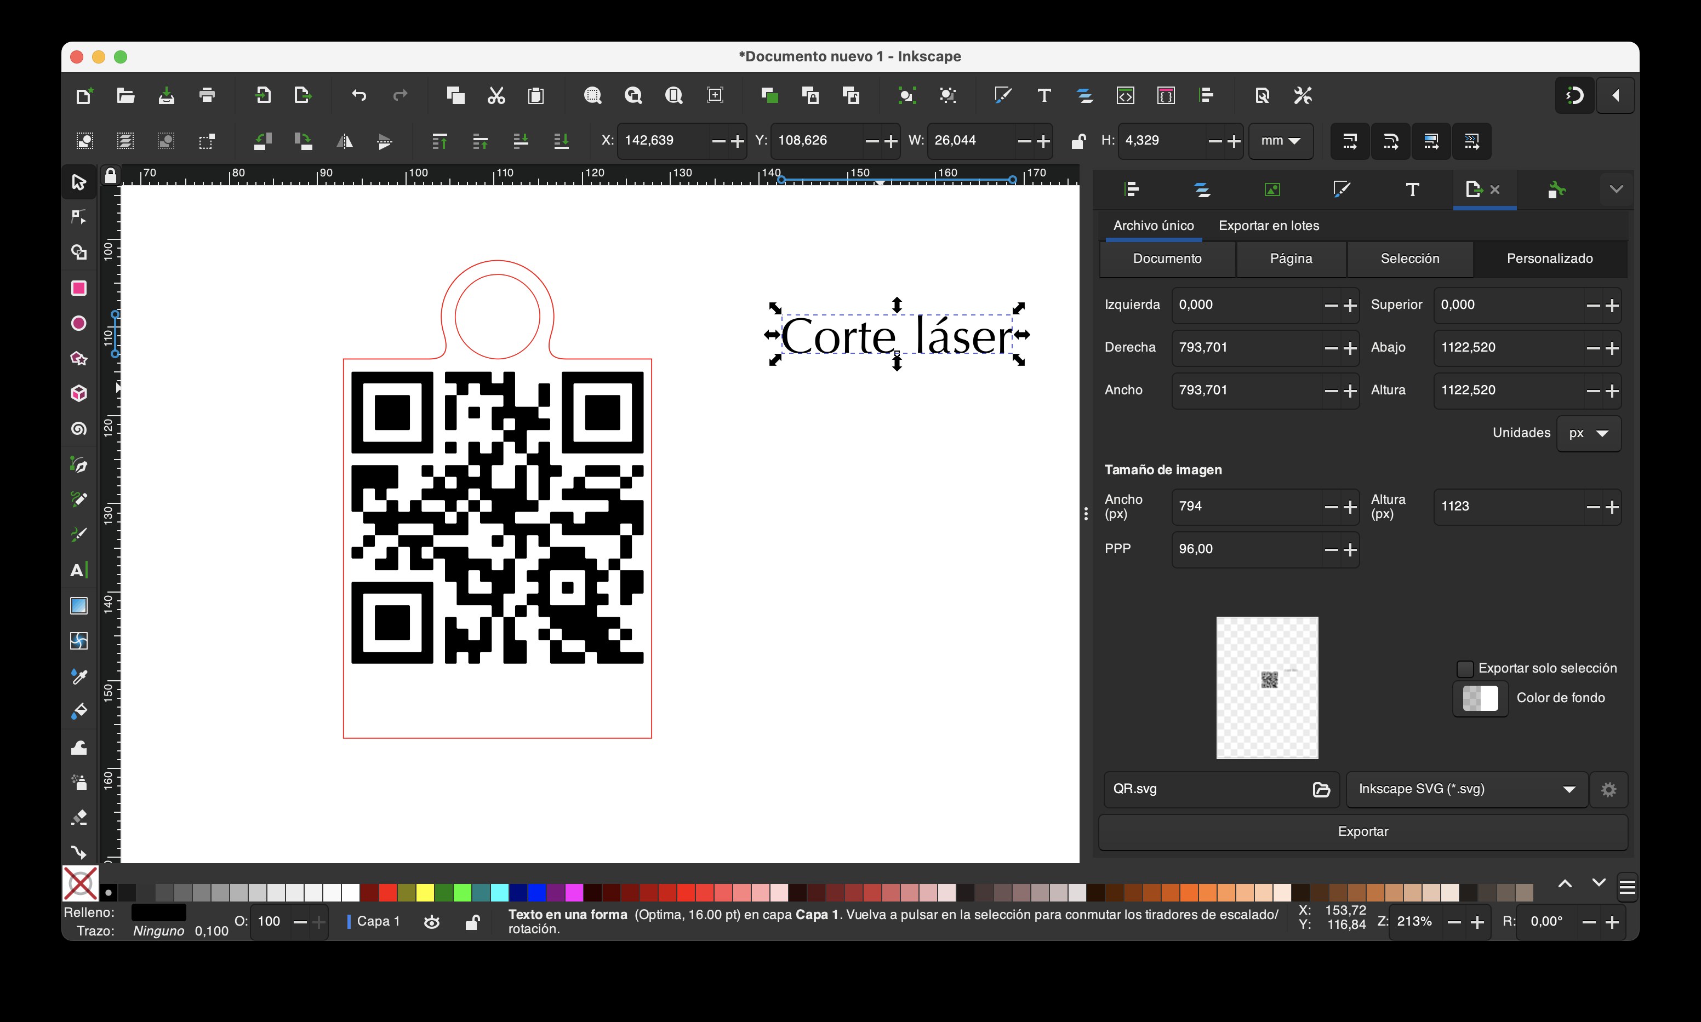
Task: Open the mm units dropdown
Action: pyautogui.click(x=1281, y=141)
